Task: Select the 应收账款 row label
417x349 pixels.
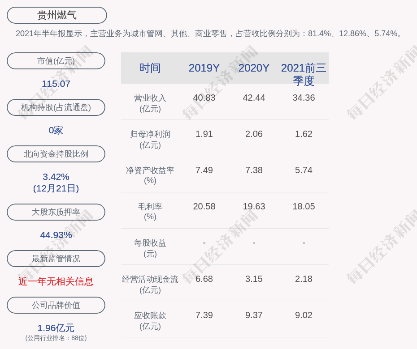Action: 150,321
